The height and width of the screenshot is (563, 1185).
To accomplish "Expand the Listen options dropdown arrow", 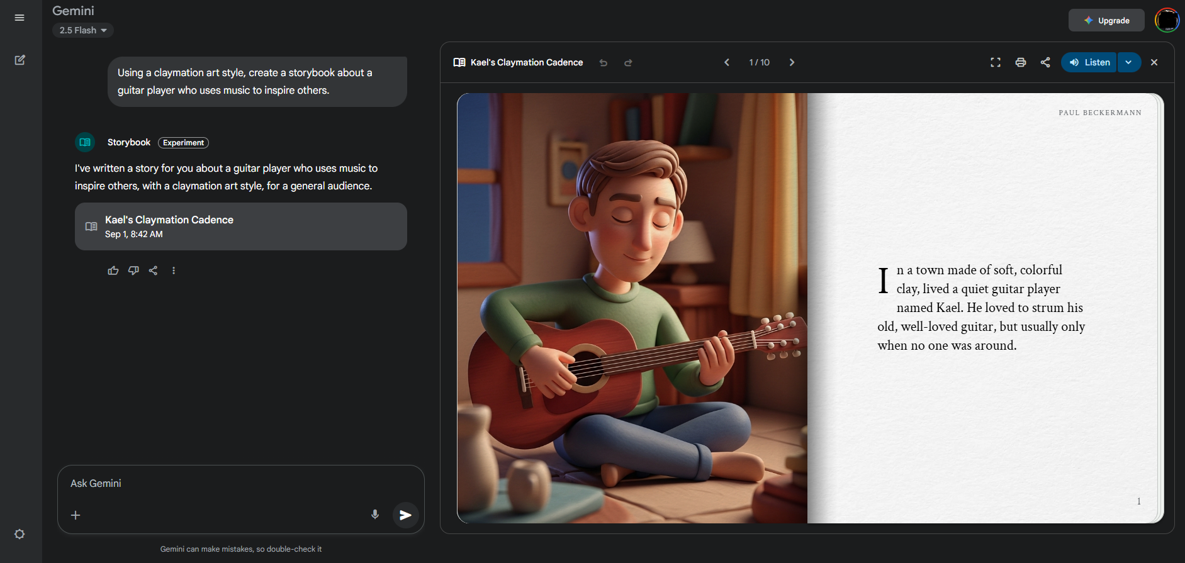I will pyautogui.click(x=1129, y=62).
